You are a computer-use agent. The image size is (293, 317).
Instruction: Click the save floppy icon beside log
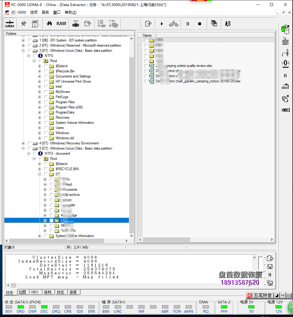(270, 267)
